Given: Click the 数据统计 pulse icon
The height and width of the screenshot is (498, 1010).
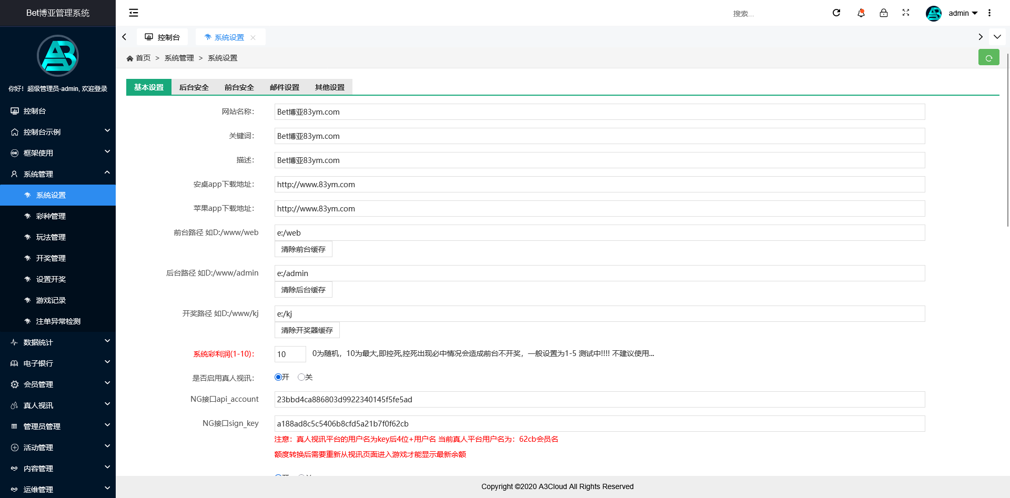Looking at the screenshot, I should [15, 342].
